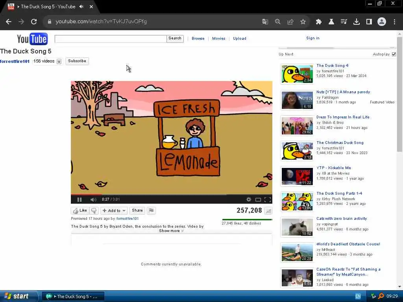Open the Add to dropdown
This screenshot has width=403, height=302.
114,211
